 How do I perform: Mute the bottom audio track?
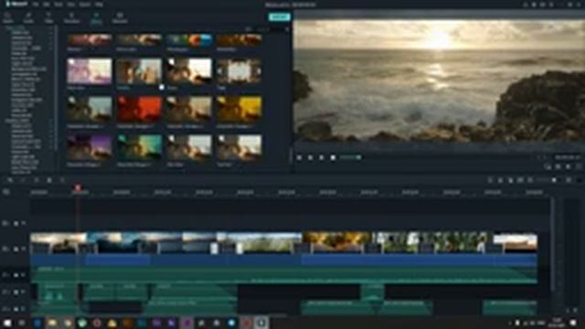click(23, 309)
